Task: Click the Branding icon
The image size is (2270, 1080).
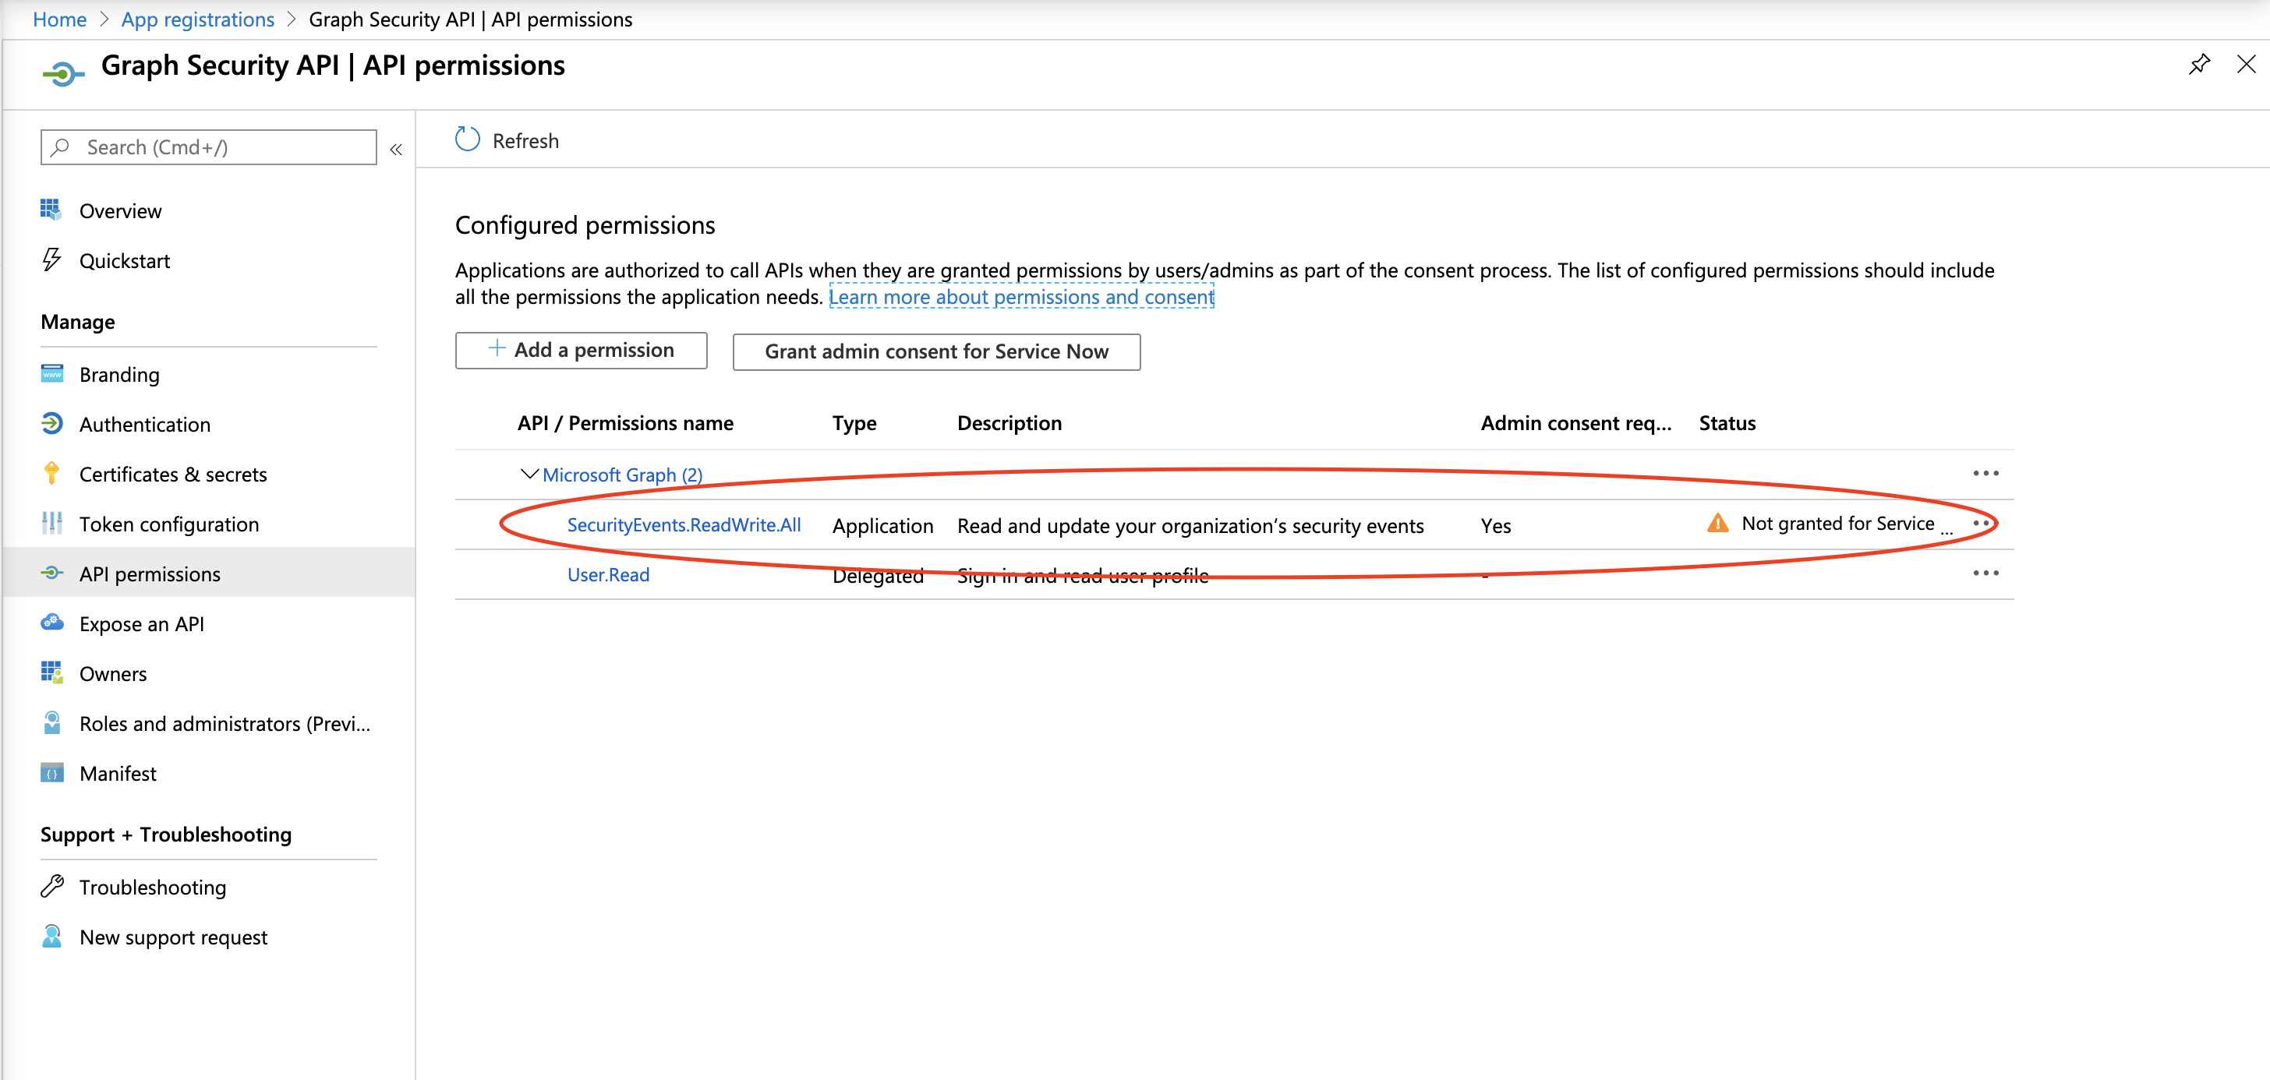Action: coord(52,373)
